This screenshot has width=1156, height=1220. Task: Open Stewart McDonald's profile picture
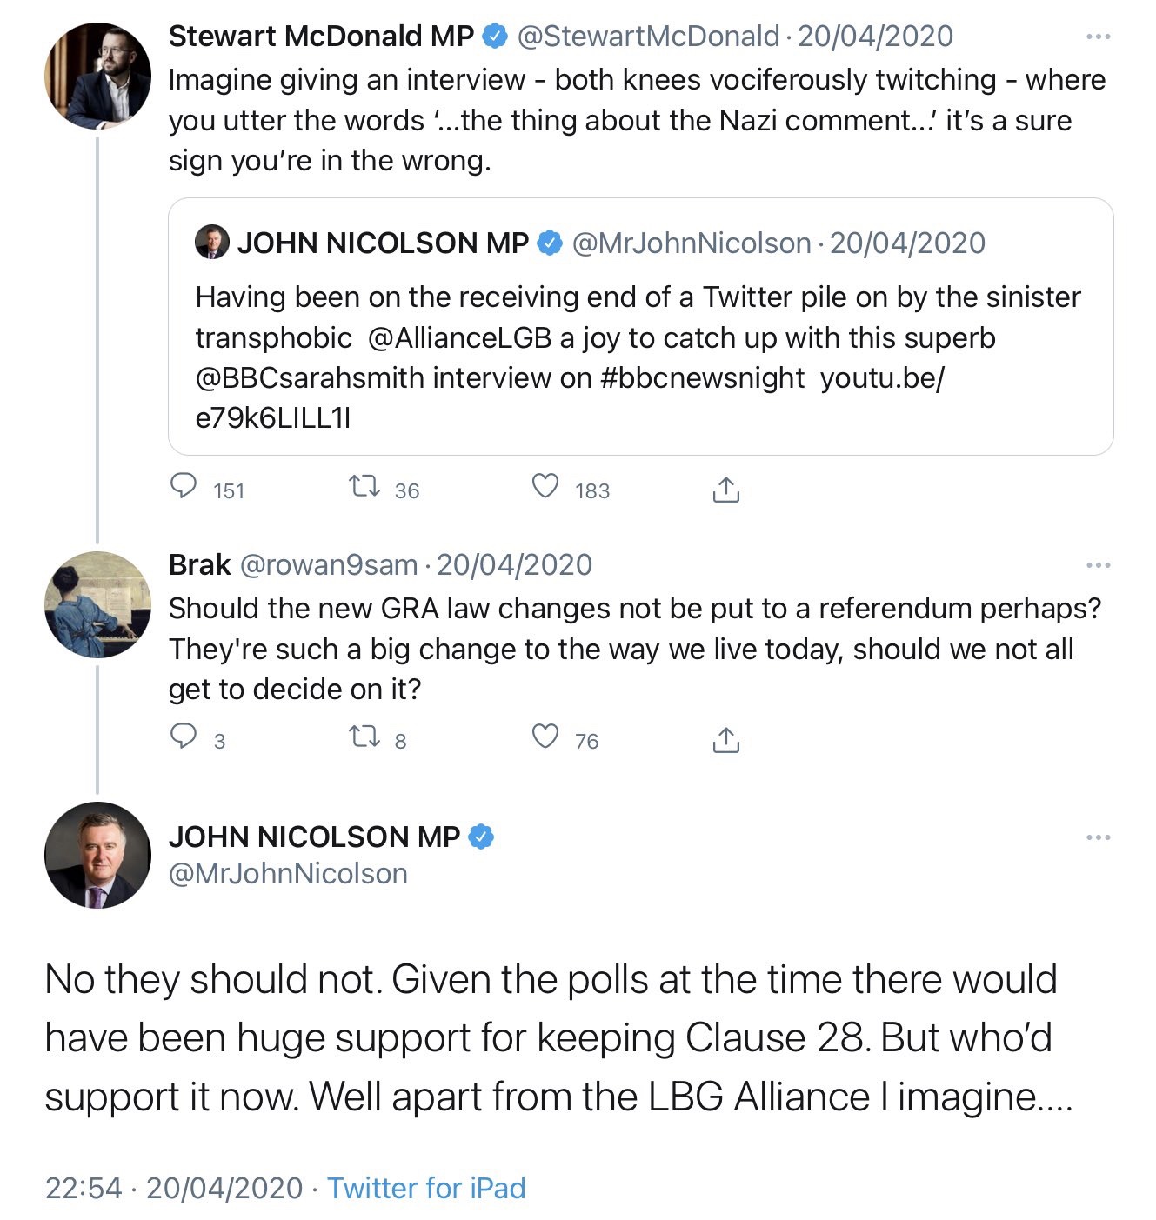(x=97, y=77)
